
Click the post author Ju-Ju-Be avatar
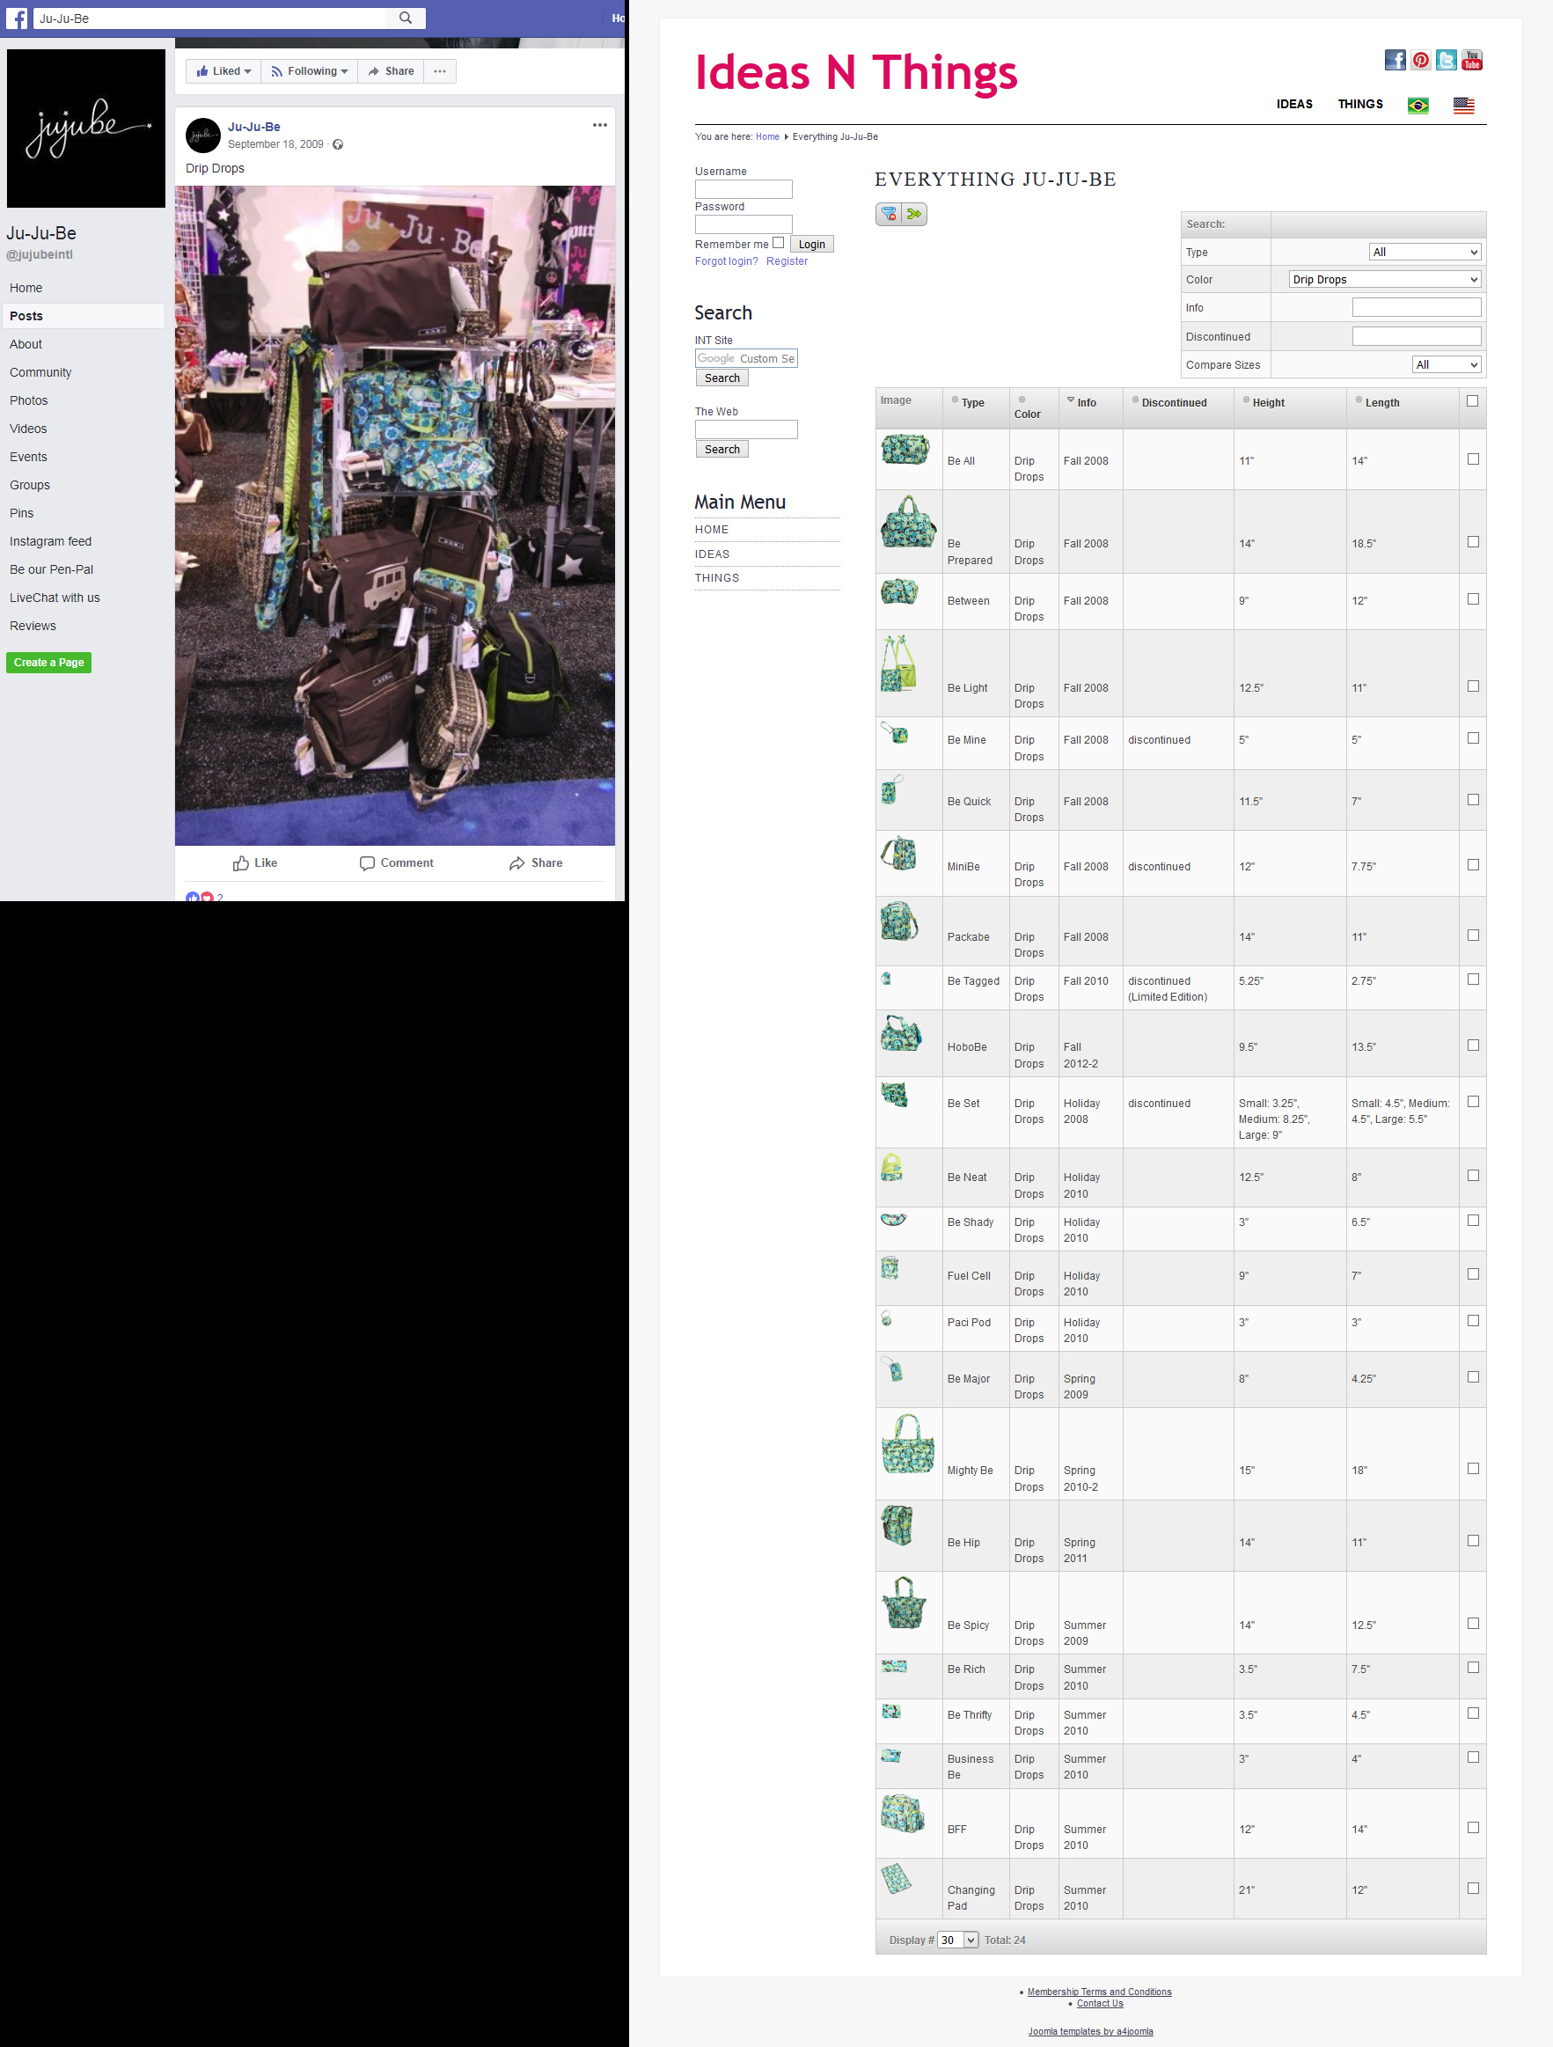coord(202,136)
